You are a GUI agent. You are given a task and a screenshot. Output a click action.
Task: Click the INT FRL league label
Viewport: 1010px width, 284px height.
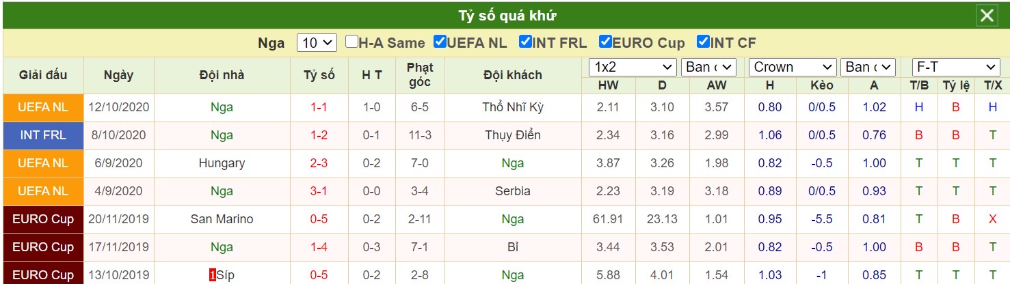pyautogui.click(x=43, y=135)
